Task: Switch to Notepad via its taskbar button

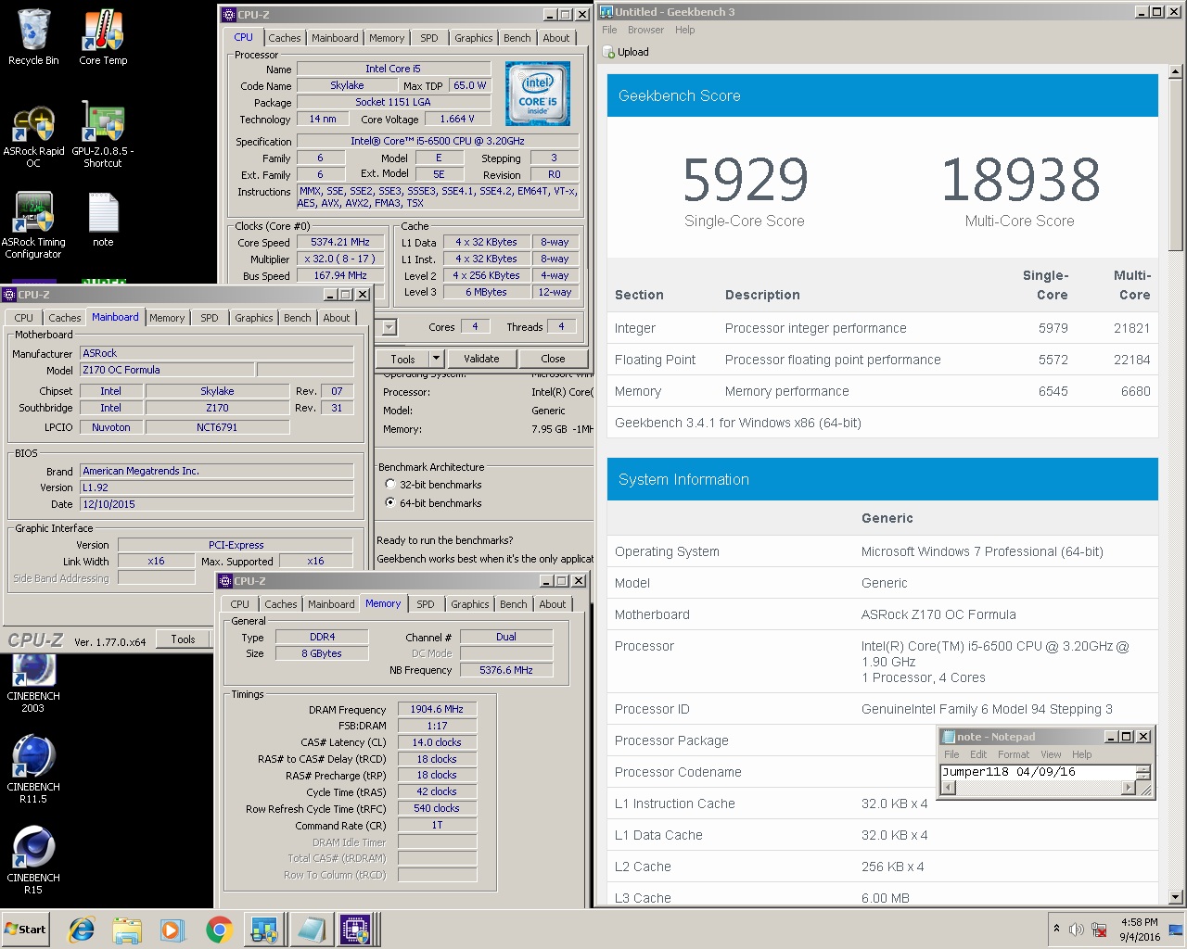Action: pyautogui.click(x=310, y=930)
